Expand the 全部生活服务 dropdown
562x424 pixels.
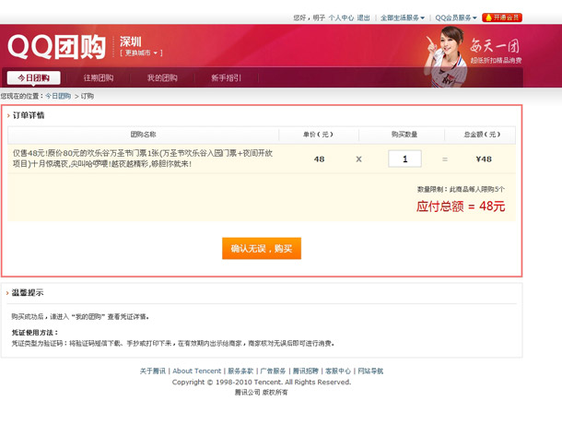pyautogui.click(x=403, y=18)
